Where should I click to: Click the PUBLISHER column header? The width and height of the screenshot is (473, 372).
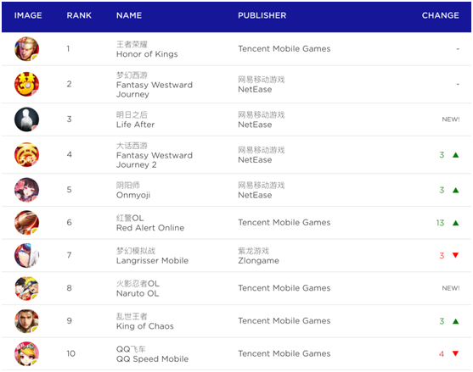point(262,15)
